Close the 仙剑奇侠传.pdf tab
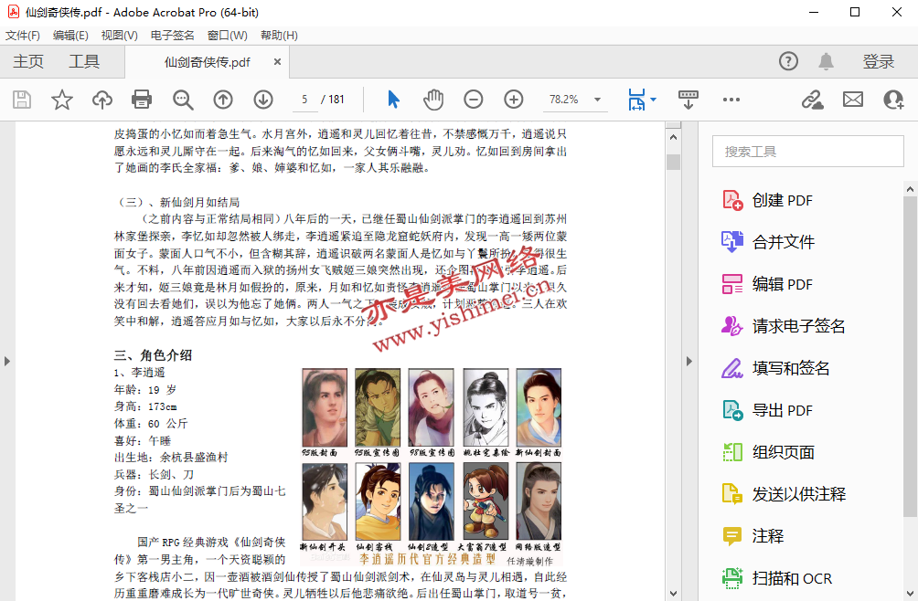918x601 pixels. [278, 61]
